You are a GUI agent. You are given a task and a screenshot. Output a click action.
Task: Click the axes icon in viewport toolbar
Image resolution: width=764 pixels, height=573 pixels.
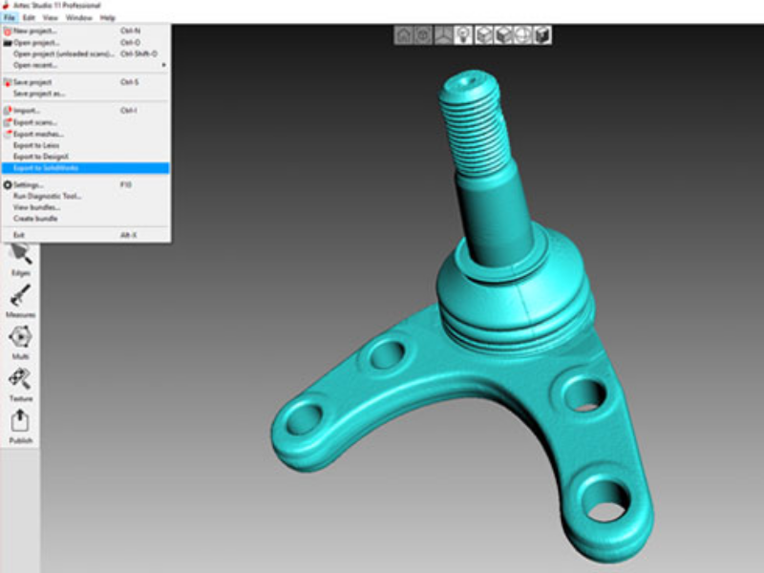click(x=444, y=34)
